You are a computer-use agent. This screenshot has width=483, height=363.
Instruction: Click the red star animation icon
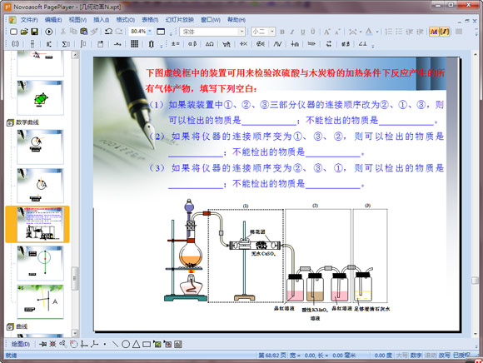(x=53, y=344)
